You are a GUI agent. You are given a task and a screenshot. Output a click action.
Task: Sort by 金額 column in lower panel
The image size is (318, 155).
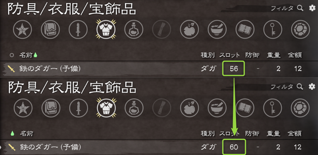coord(295,133)
